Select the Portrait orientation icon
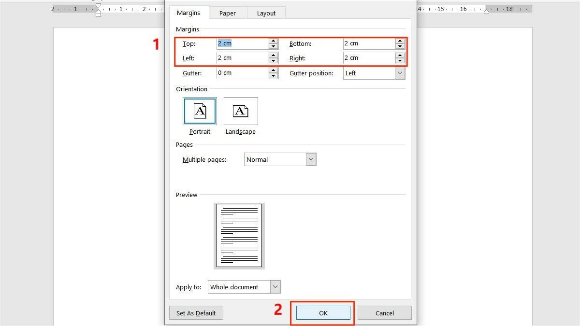Screen dimensions: 580x326 [x=200, y=111]
